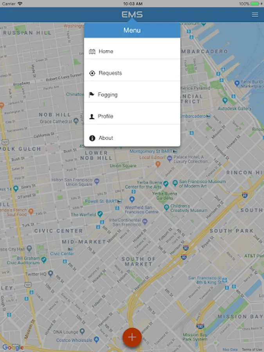Click the Profile person icon
Viewport: 264px width, 352px height.
[x=92, y=117]
